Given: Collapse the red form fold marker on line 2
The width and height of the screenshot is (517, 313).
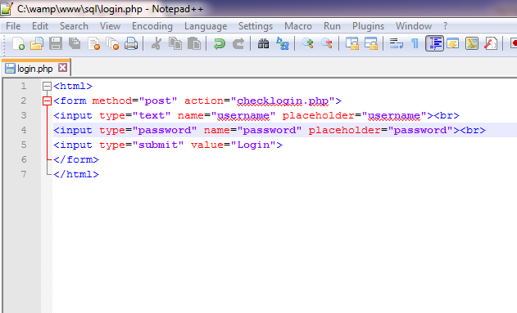Looking at the screenshot, I should (48, 101).
